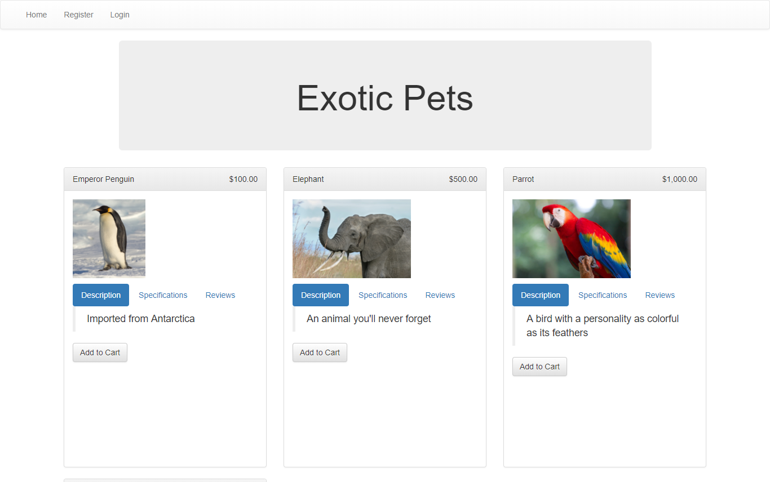Select the Elephant's Description tab

tap(321, 295)
